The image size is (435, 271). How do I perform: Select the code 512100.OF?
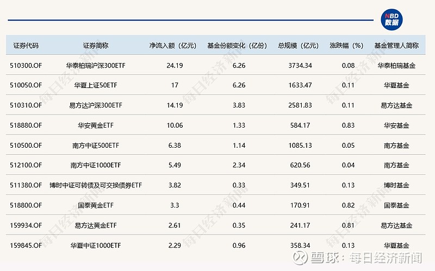pos(26,165)
